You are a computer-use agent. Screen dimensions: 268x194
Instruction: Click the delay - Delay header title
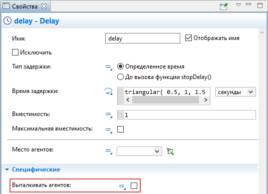tap(37, 21)
